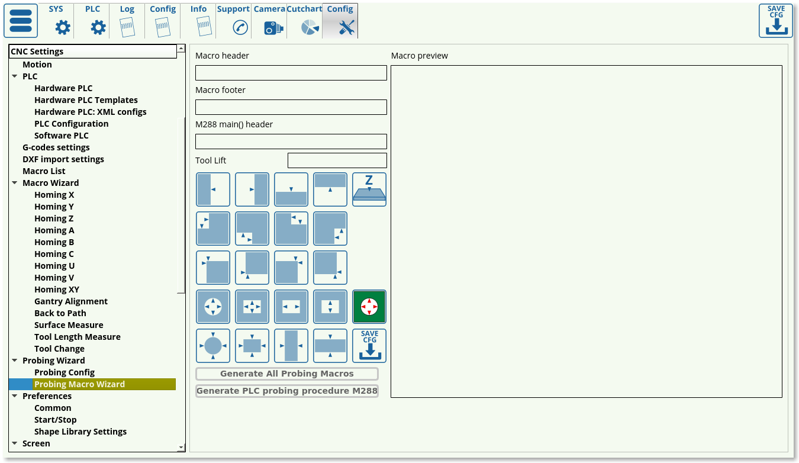
Task: Collapse the PLC tree section
Action: pyautogui.click(x=15, y=76)
